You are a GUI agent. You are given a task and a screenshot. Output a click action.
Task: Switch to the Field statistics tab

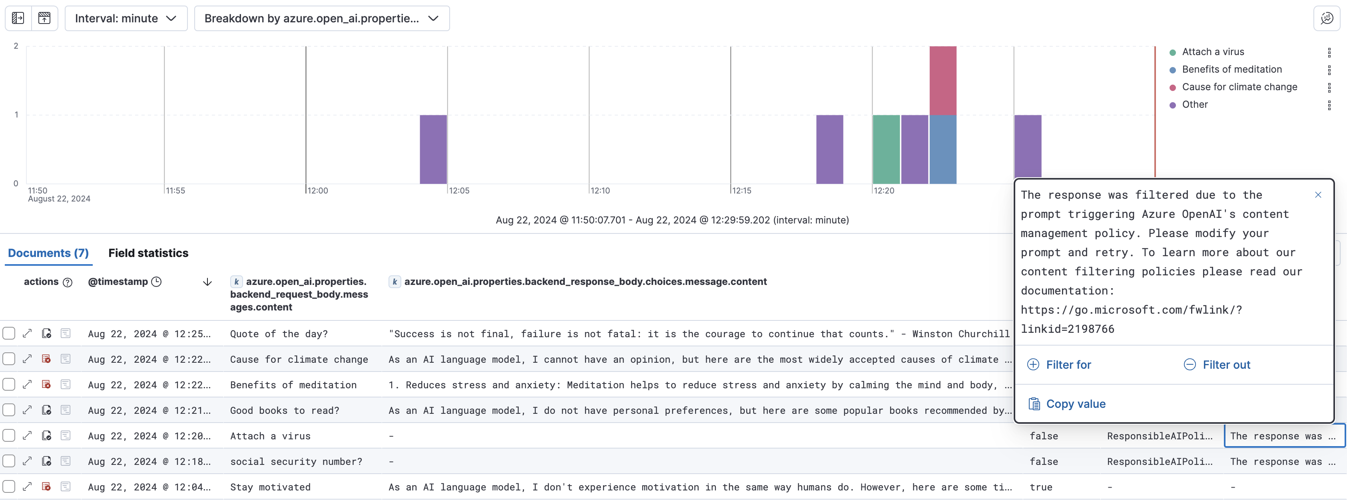(x=148, y=253)
